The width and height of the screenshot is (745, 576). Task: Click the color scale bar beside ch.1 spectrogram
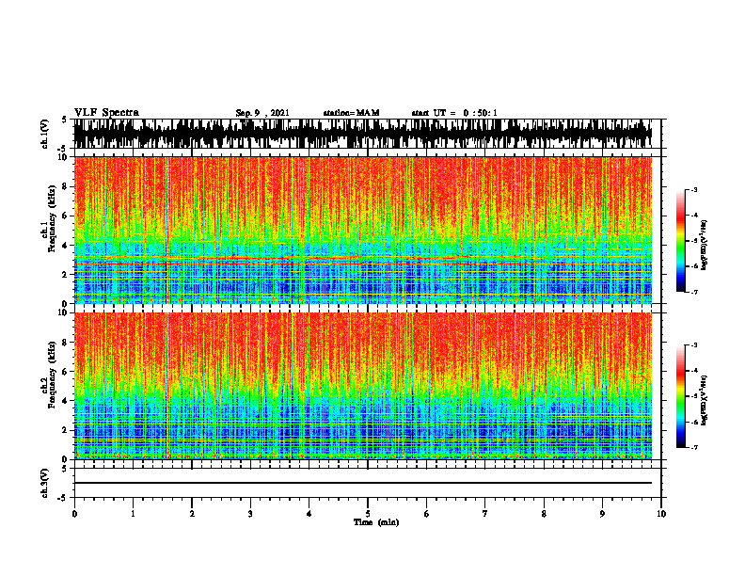[x=680, y=241]
